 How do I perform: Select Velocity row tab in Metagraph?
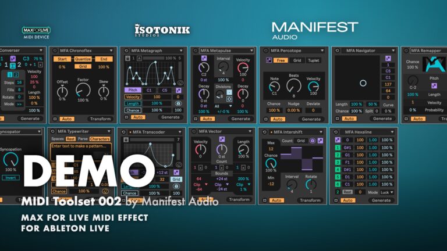coord(133,97)
